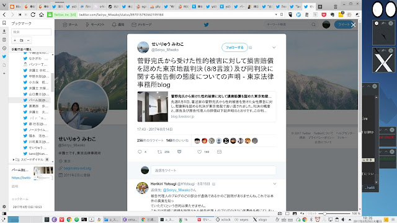Open closed tabs trash can

[x=336, y=7]
